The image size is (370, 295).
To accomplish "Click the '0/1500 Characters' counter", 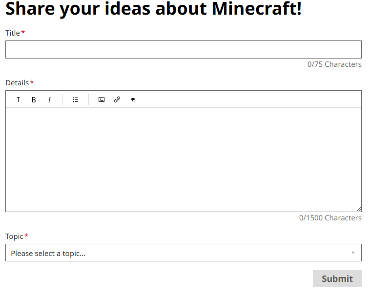I will click(330, 218).
